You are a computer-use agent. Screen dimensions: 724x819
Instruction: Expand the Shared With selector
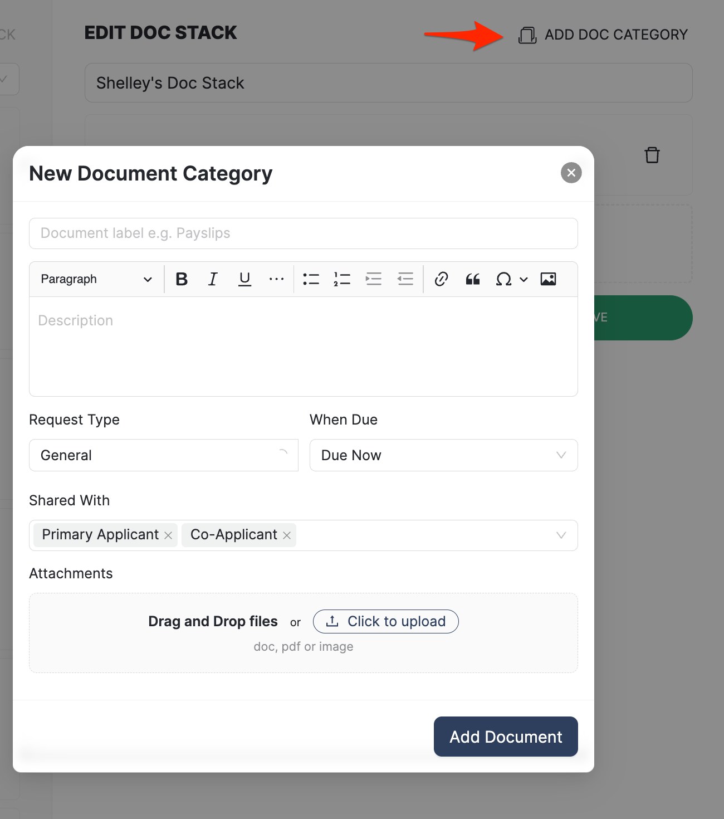561,535
